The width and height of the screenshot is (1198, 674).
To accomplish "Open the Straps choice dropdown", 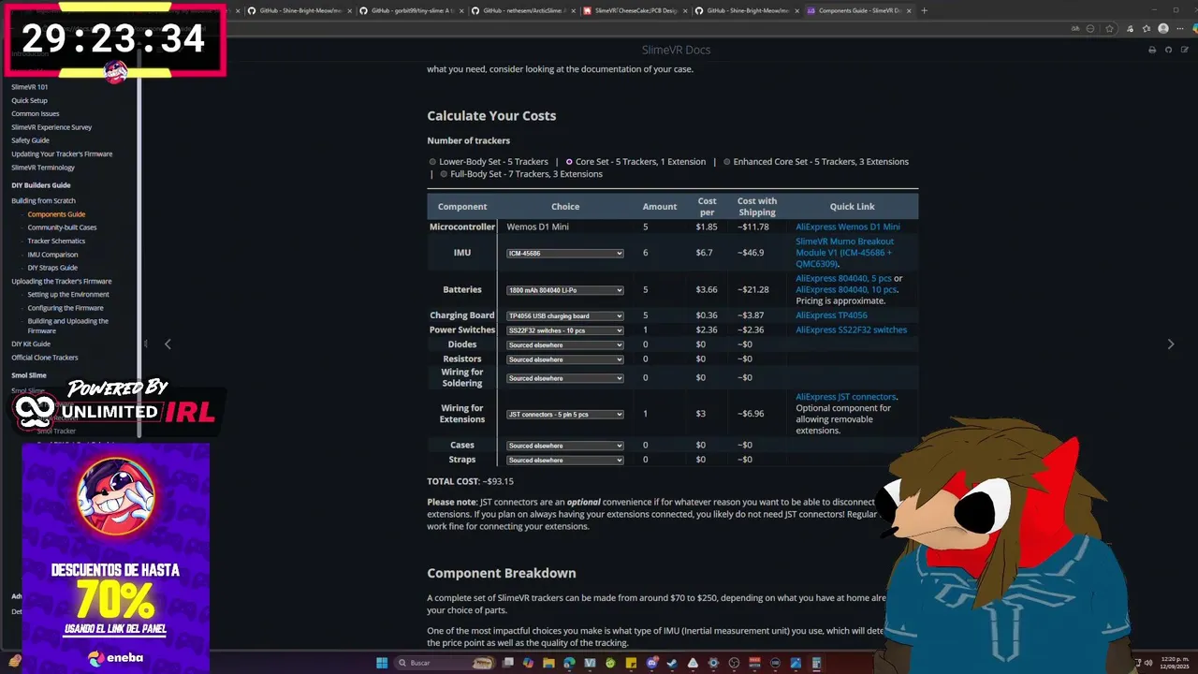I will (564, 461).
